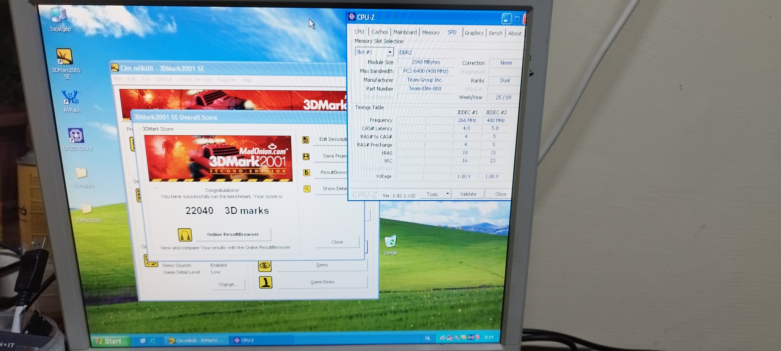Click the Validate button in CPU-Z

[468, 194]
